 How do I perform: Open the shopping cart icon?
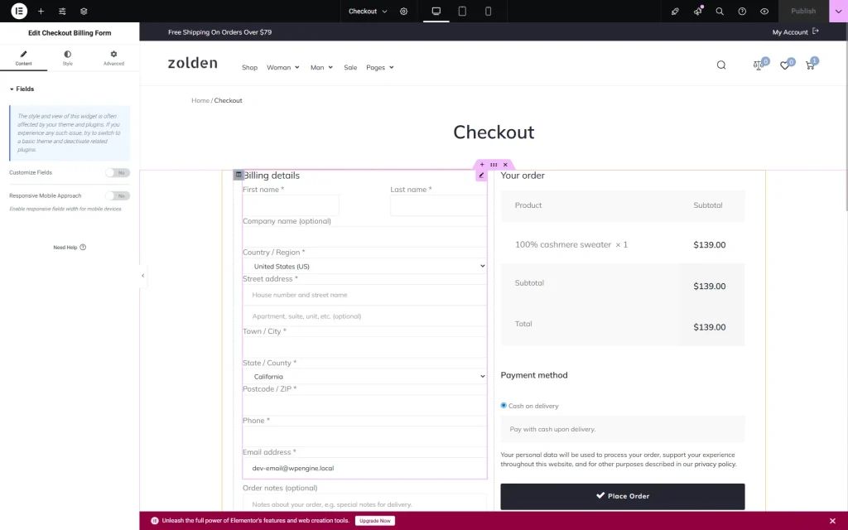[x=810, y=65]
